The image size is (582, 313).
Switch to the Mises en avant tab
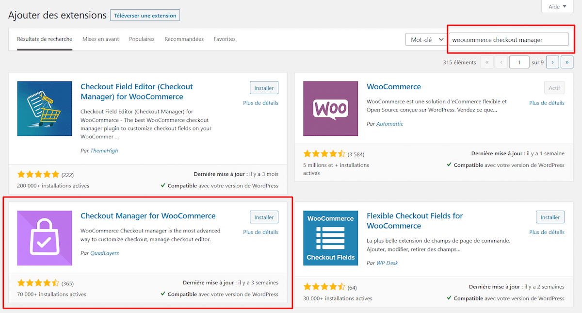[100, 39]
